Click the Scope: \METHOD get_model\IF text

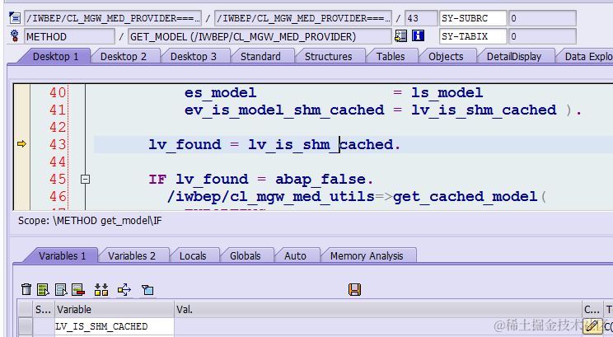(x=90, y=221)
